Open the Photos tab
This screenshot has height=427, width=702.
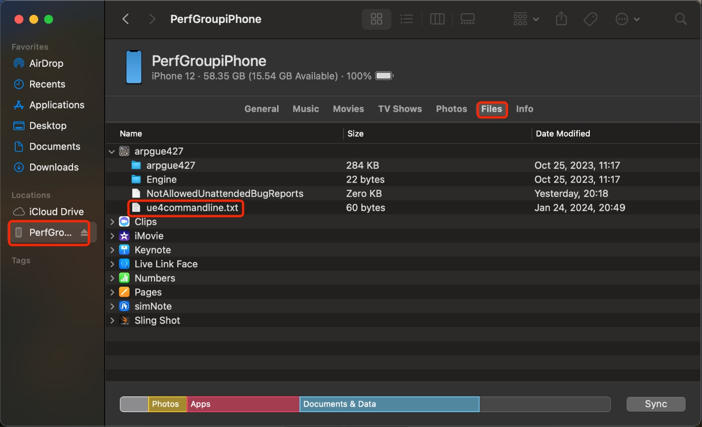point(452,109)
